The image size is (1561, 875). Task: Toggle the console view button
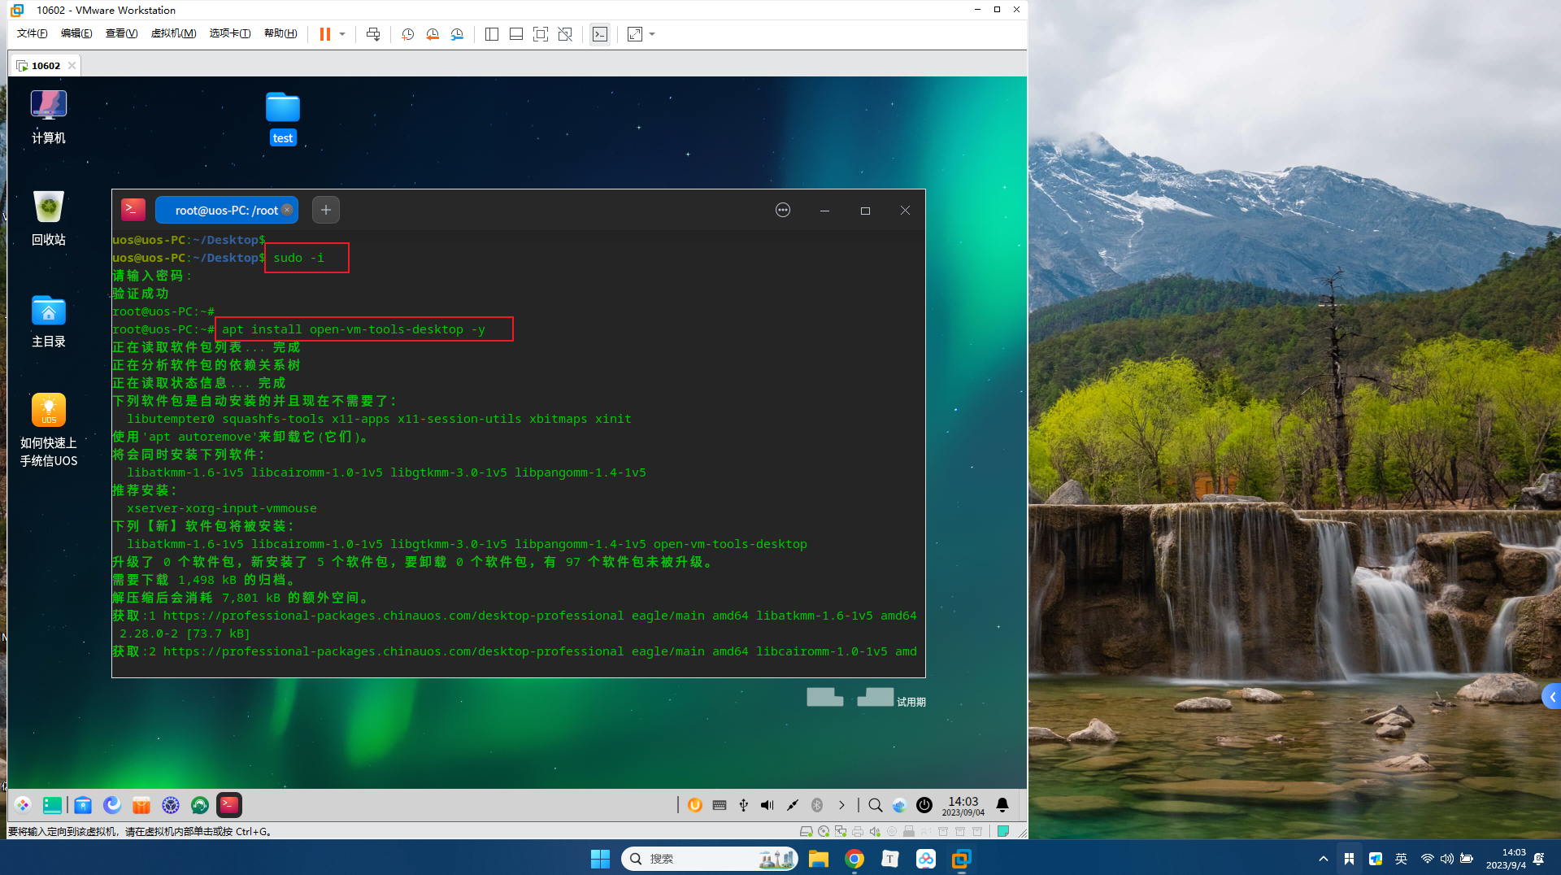600,34
